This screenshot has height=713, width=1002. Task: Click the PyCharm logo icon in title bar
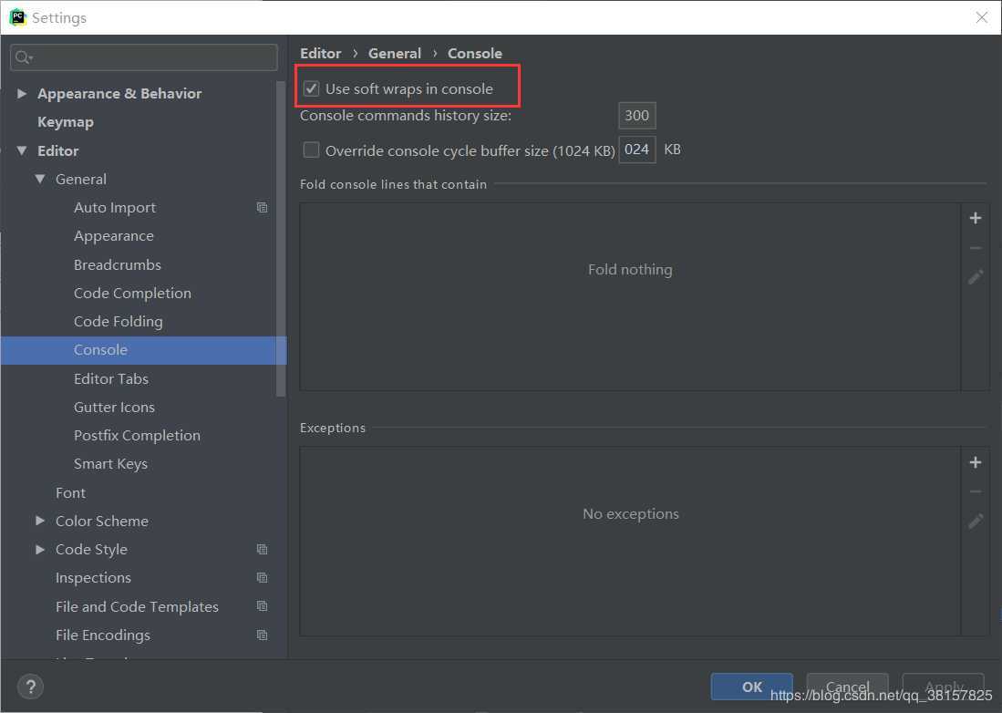[x=17, y=17]
